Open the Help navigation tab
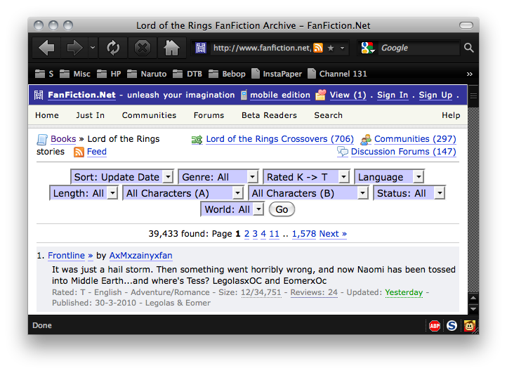 [451, 115]
